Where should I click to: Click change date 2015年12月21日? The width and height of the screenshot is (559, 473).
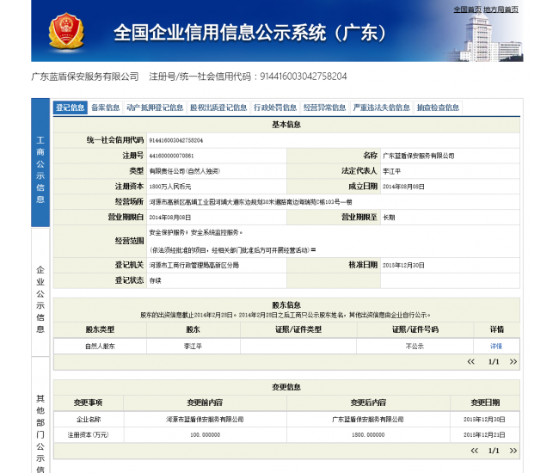pos(484,435)
